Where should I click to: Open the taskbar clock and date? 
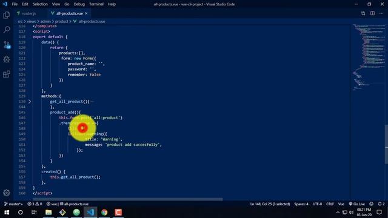(364, 213)
